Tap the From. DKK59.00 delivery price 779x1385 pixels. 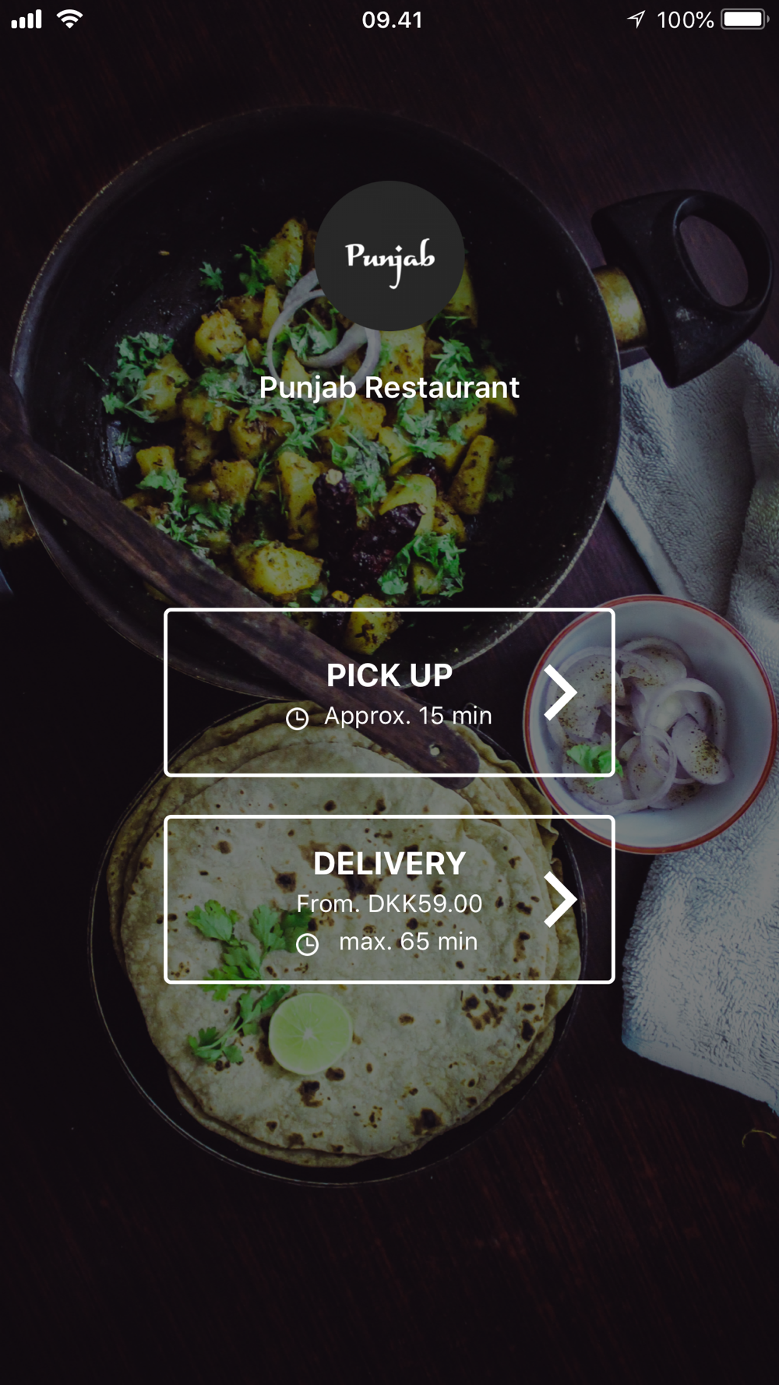(389, 904)
